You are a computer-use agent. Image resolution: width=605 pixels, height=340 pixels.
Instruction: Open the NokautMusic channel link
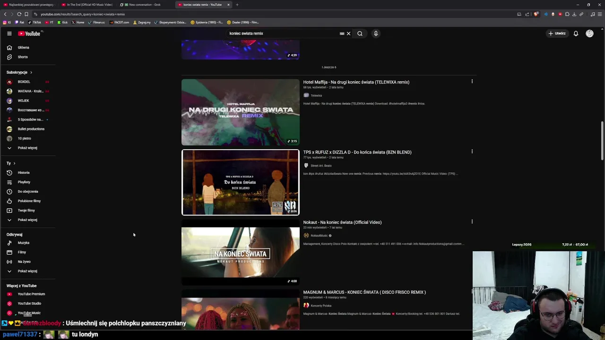pos(319,236)
